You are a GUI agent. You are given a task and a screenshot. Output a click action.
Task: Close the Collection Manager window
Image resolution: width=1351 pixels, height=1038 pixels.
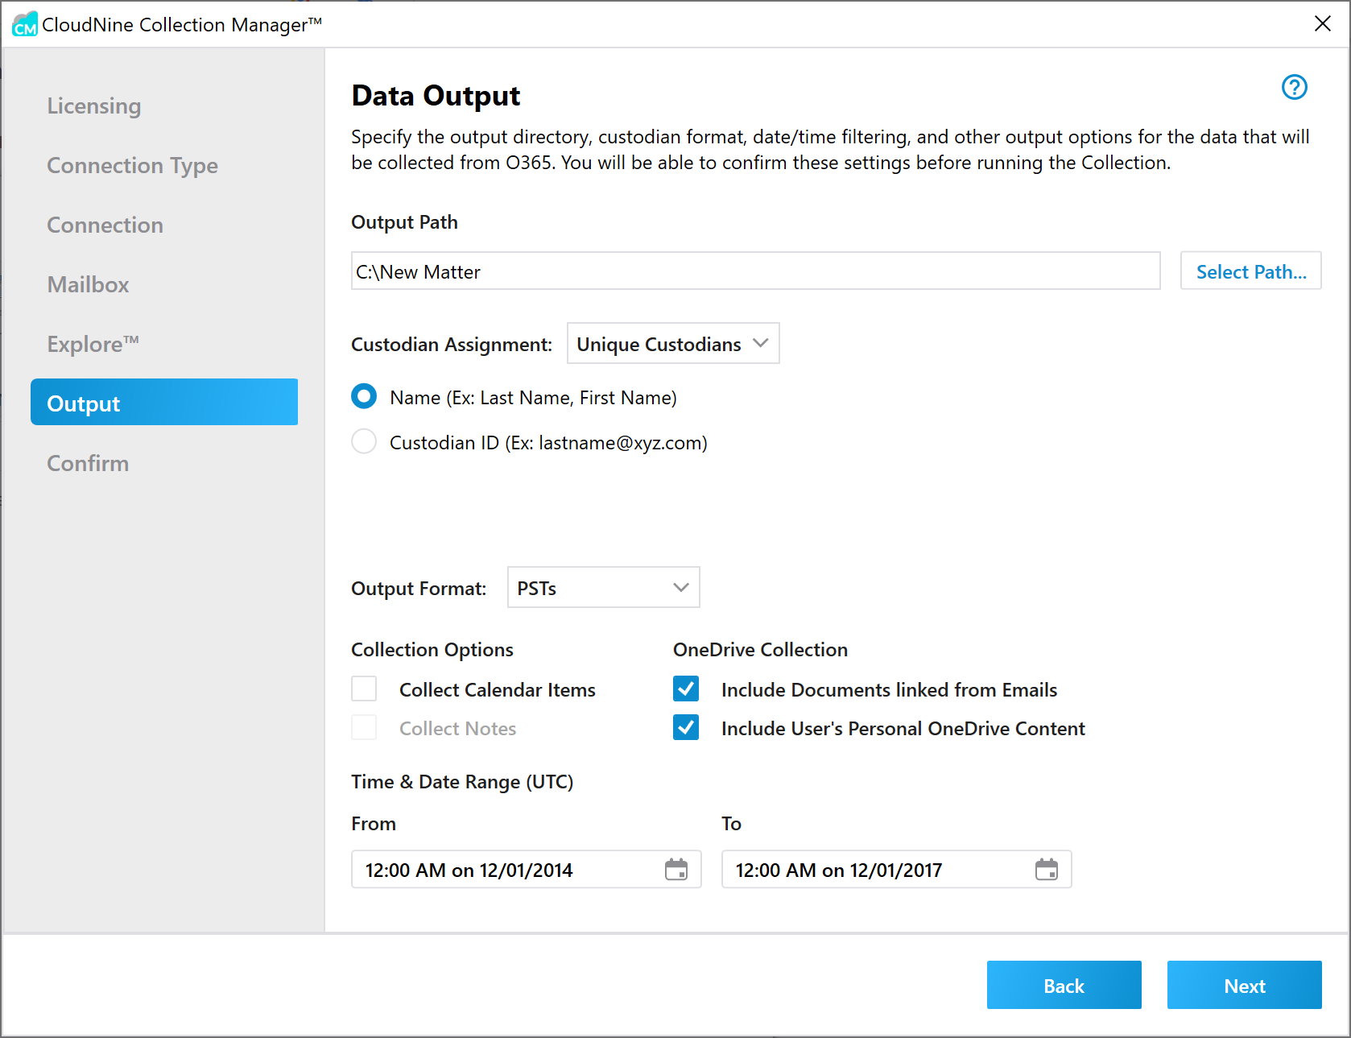1322,24
